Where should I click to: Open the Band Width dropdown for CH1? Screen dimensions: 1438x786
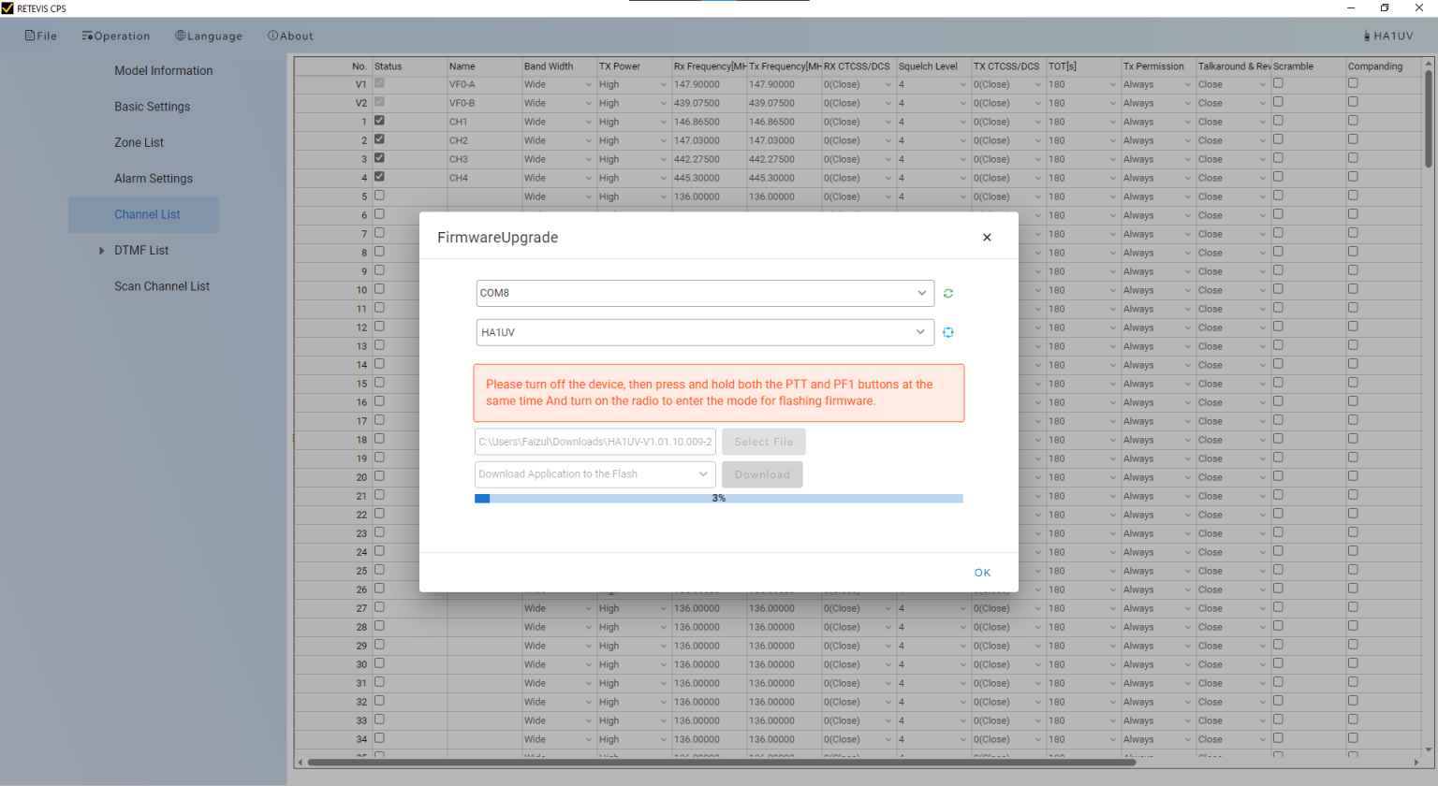point(558,122)
